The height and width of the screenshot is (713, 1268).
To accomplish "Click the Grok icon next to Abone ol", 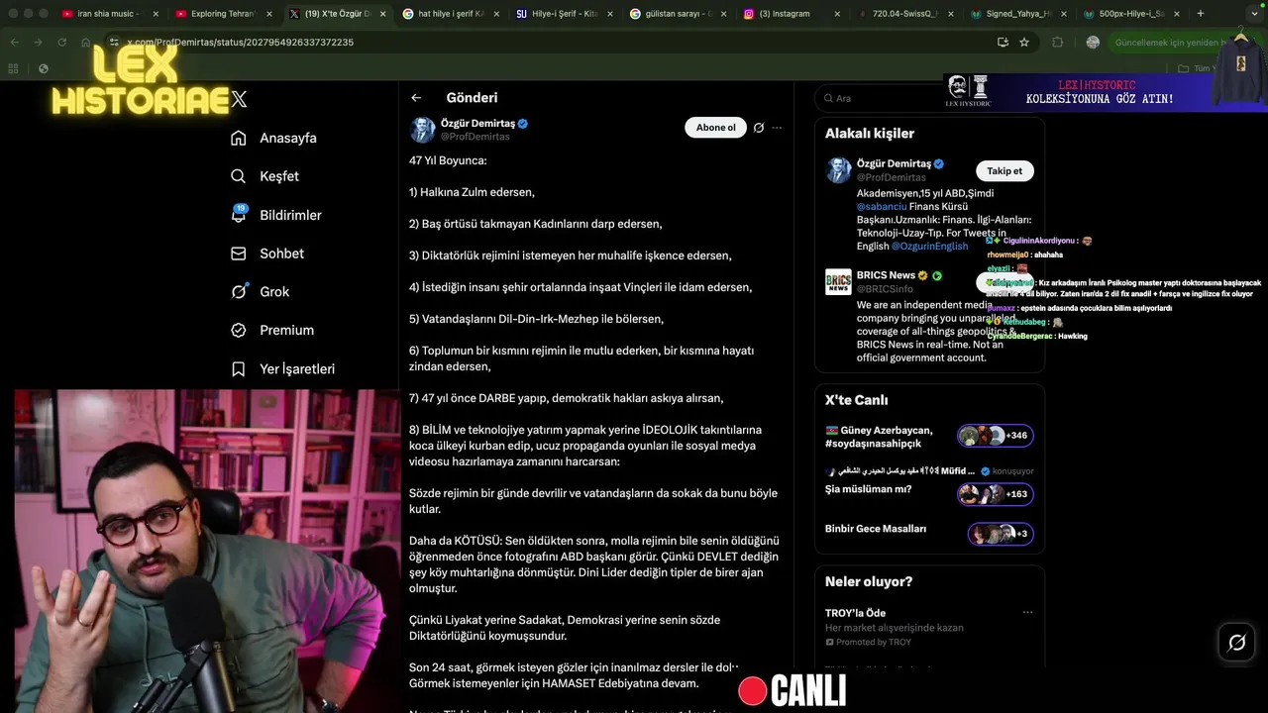I will pyautogui.click(x=759, y=128).
